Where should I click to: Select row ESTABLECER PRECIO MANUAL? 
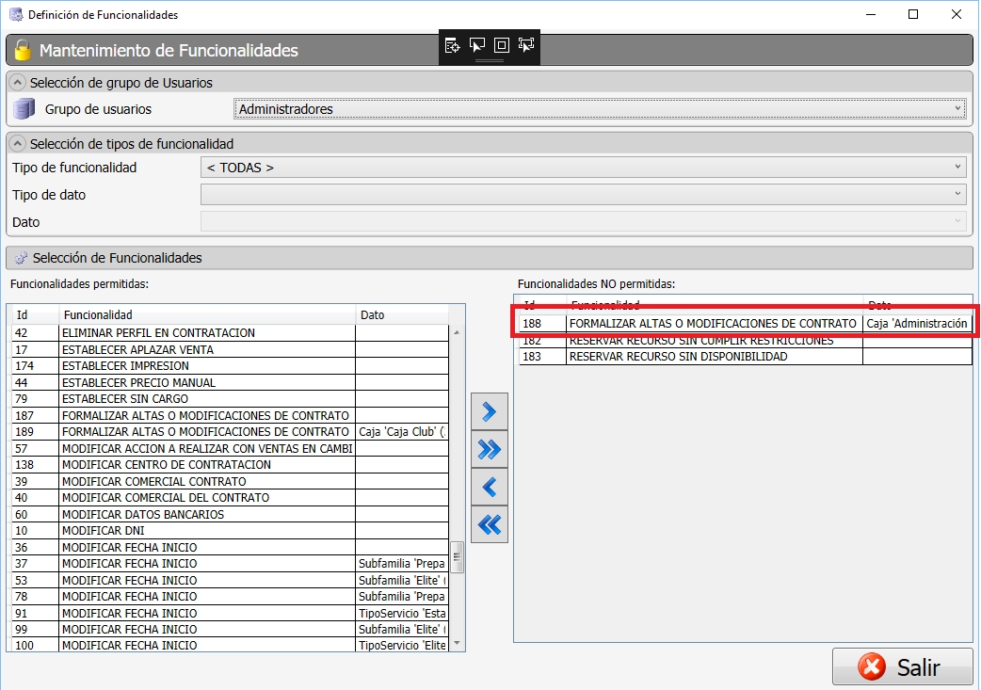[231, 382]
